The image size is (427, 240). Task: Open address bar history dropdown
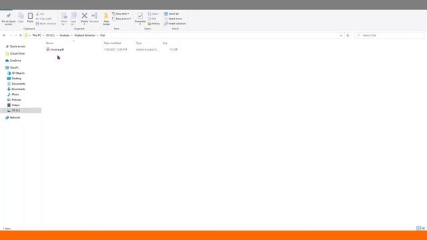341,35
